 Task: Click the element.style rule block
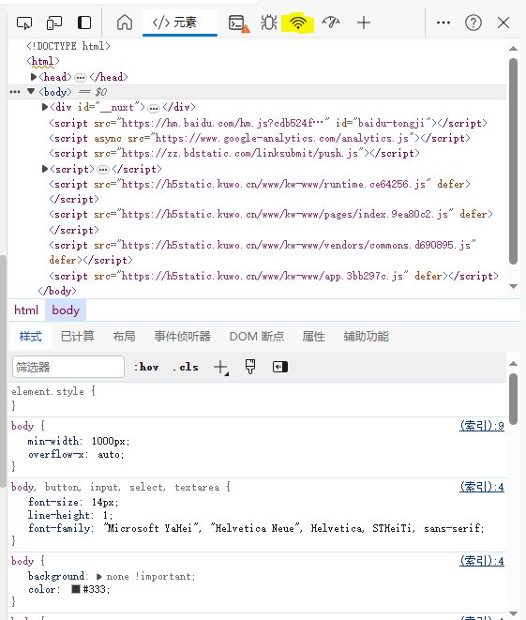point(257,399)
